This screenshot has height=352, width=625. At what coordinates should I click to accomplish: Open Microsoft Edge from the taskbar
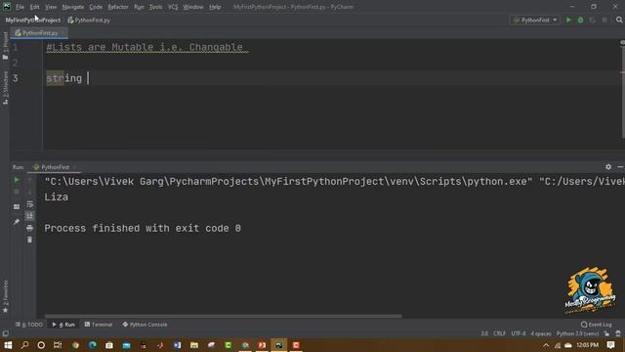coord(93,345)
